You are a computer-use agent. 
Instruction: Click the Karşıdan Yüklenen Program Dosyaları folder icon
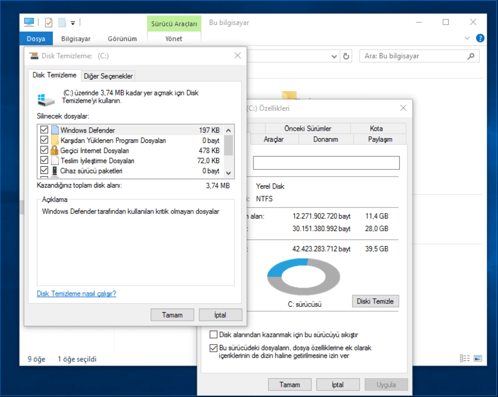pos(55,140)
